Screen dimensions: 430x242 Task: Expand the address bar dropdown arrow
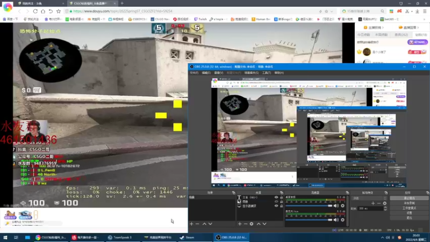[x=332, y=11]
